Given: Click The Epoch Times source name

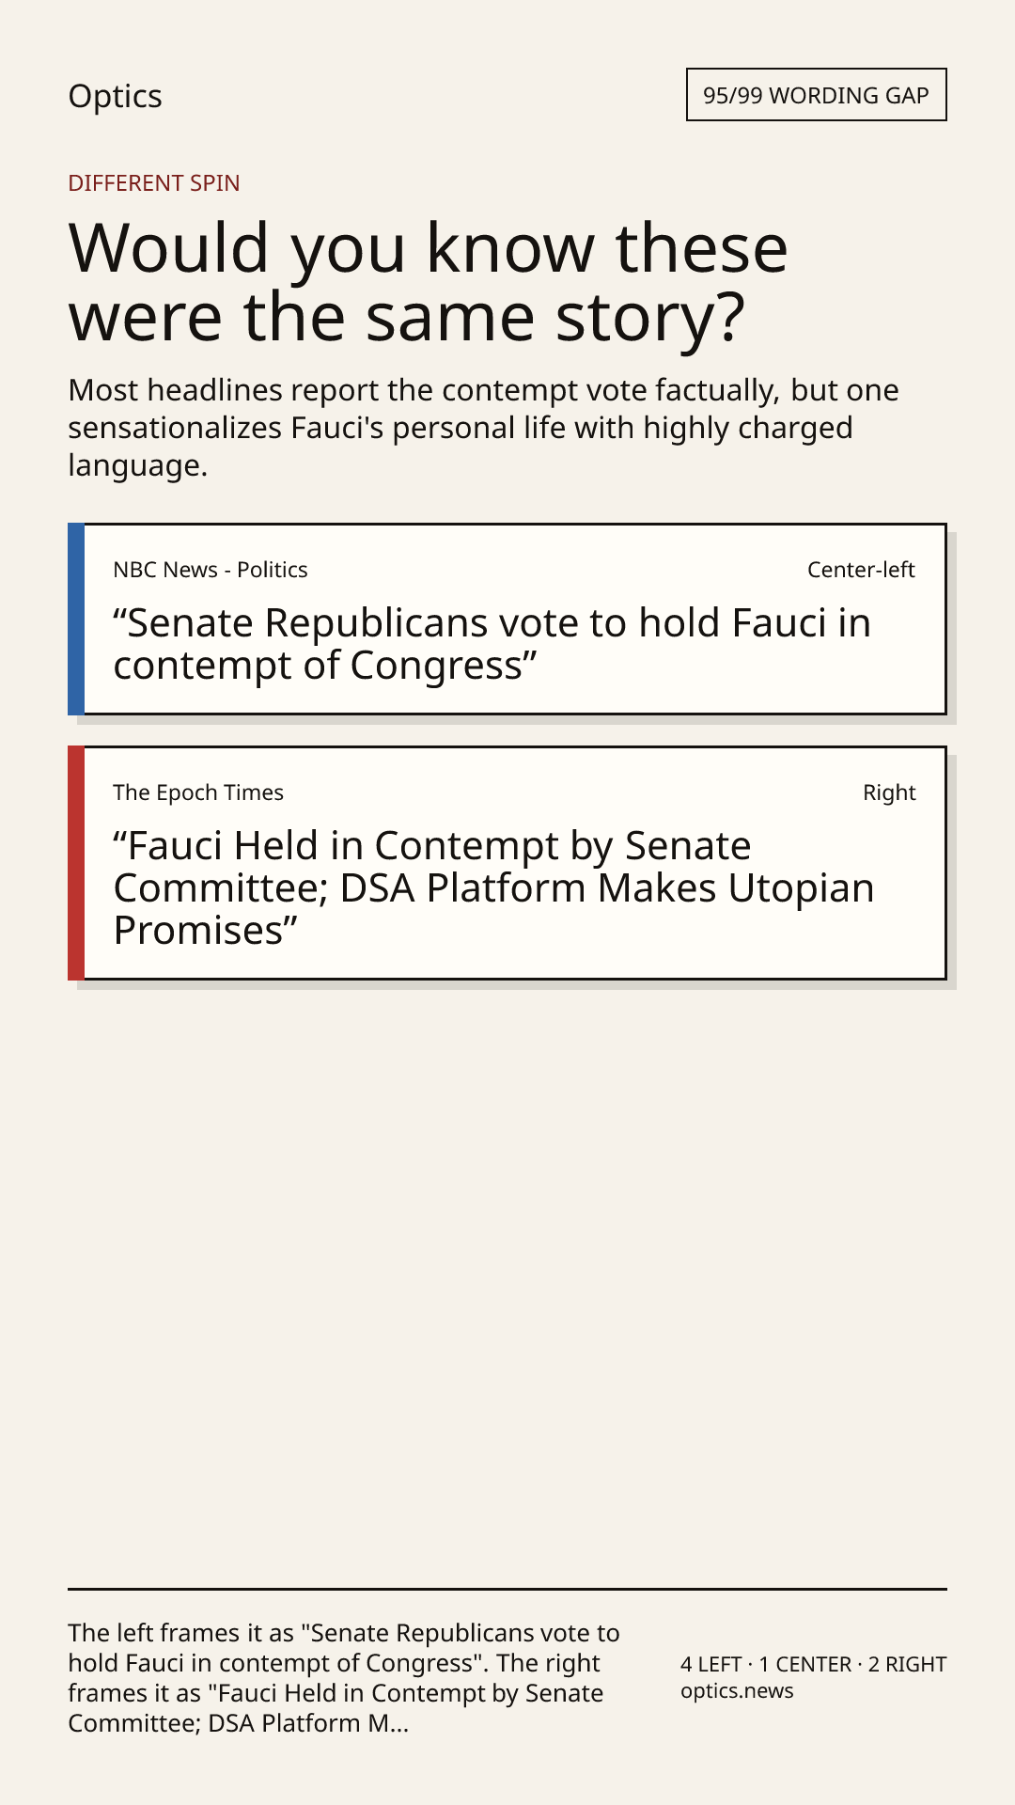Looking at the screenshot, I should click(x=198, y=793).
